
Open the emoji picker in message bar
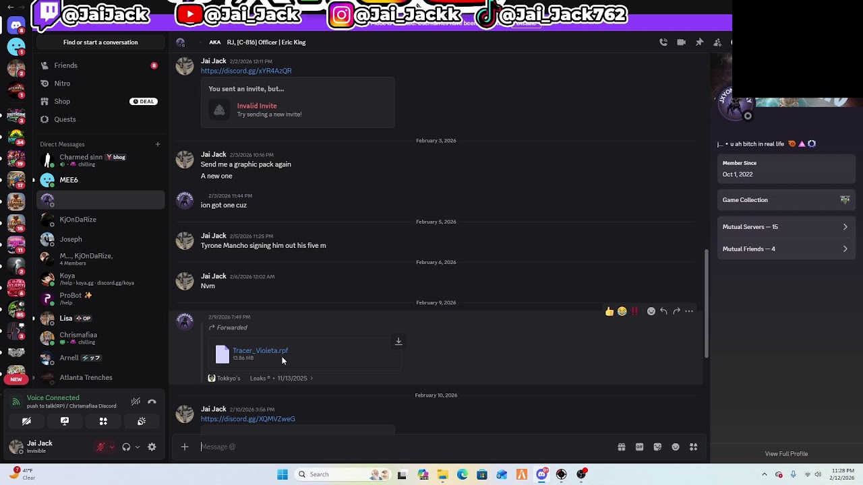click(676, 447)
